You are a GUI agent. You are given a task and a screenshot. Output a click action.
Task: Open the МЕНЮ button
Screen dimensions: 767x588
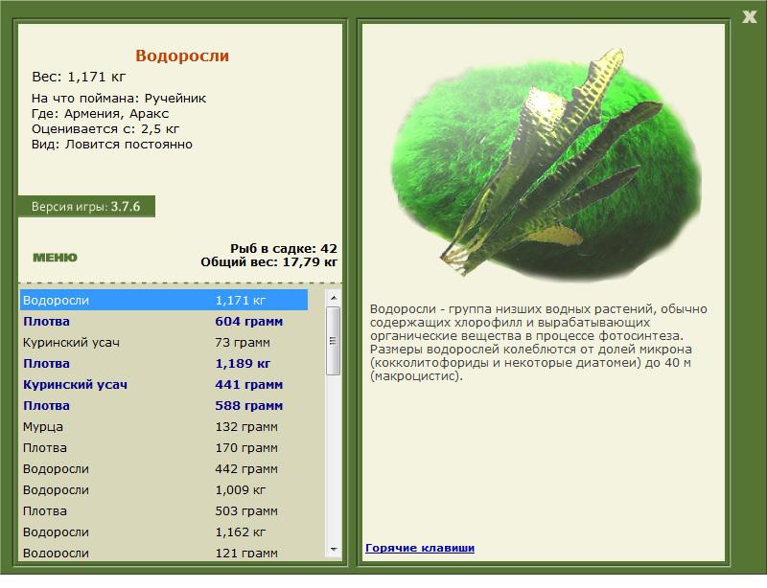55,258
